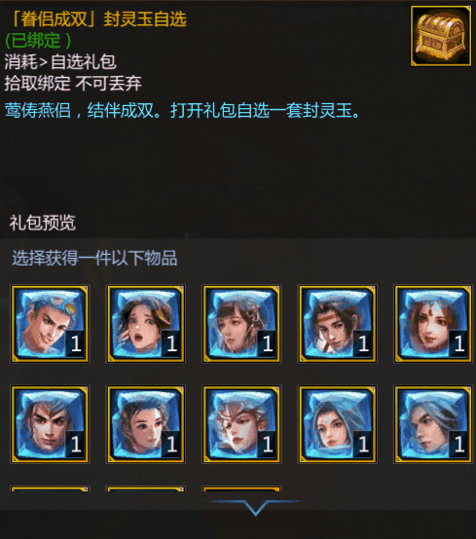This screenshot has height=539, width=476.
Task: Choose the surprised open-mouthed woman jade
Action: 146,323
